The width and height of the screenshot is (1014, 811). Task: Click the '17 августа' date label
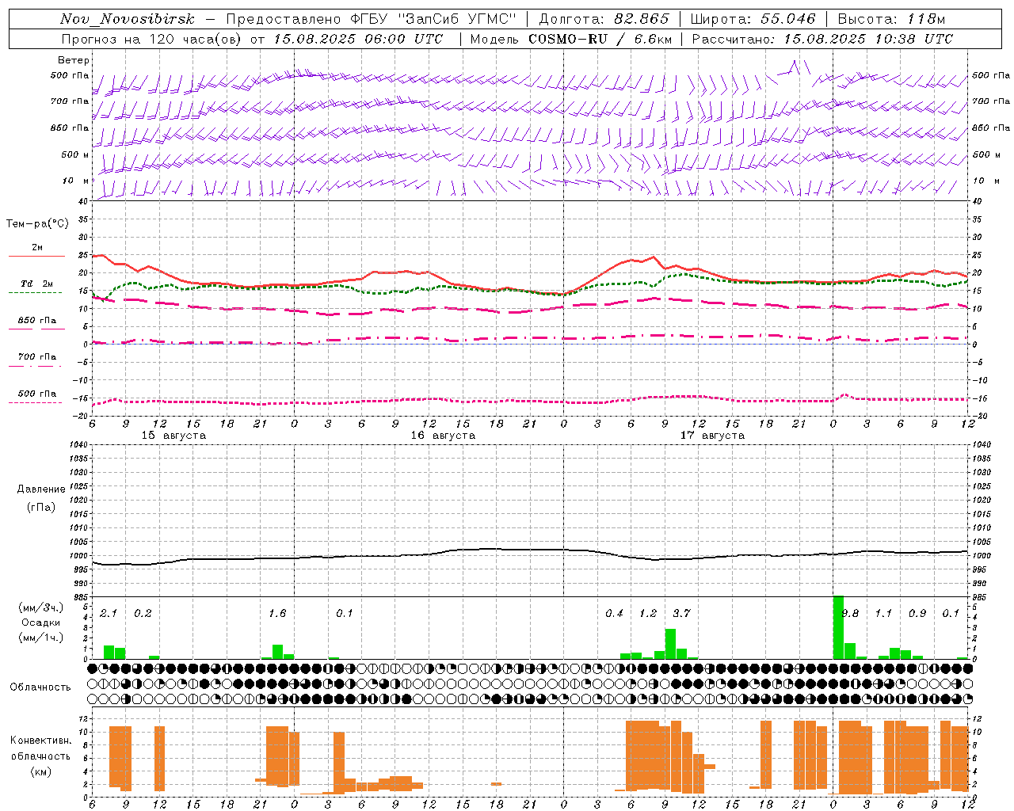pyautogui.click(x=712, y=436)
